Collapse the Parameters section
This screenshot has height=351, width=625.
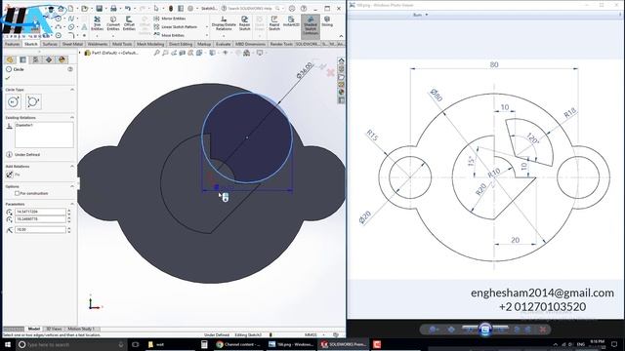72,204
